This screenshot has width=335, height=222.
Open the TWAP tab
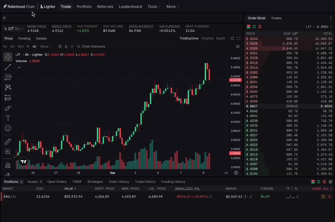coord(77,182)
